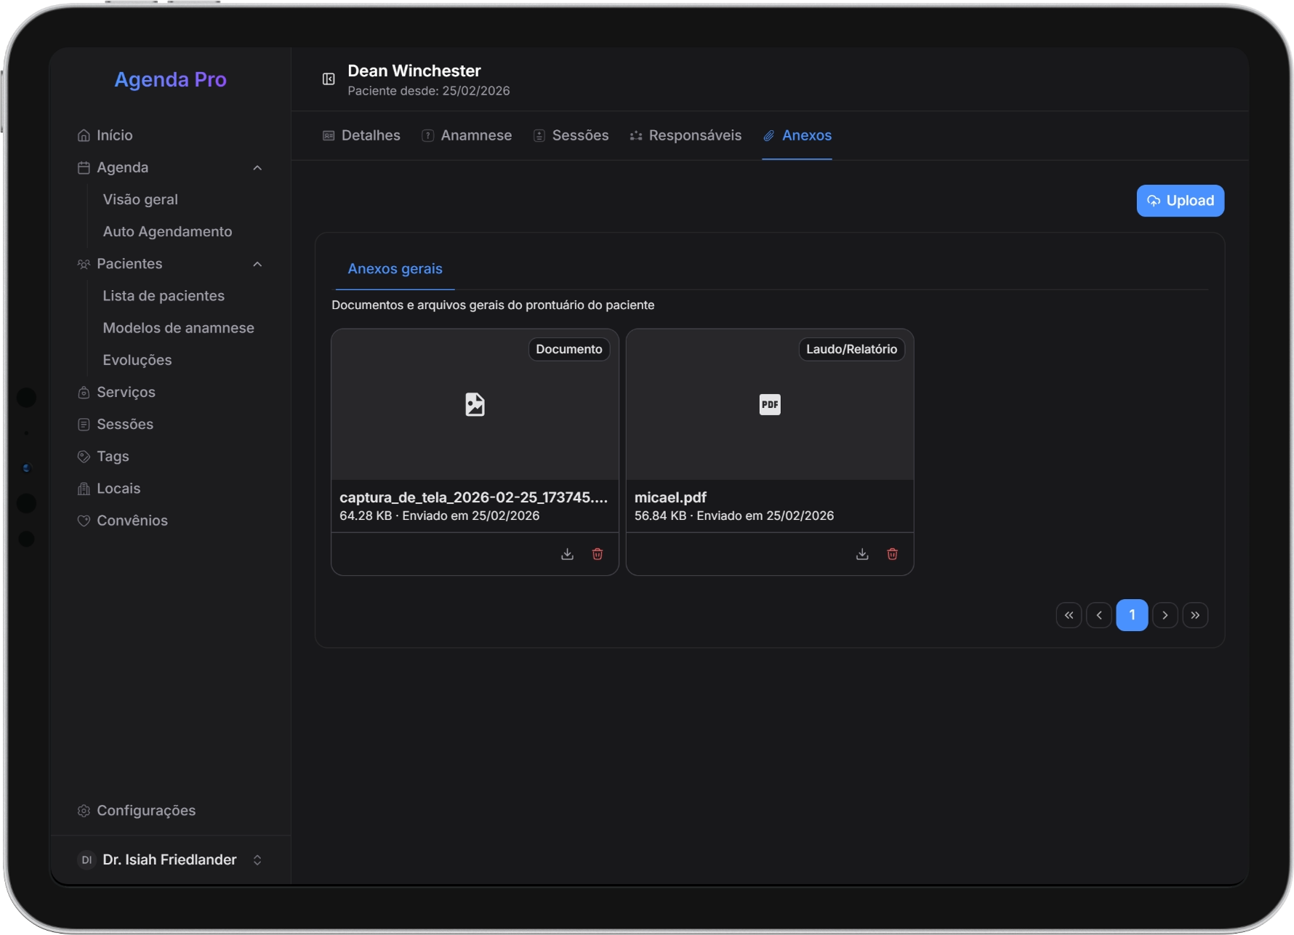Click the sidebar collapse icon beside Dean Winchester

(329, 79)
